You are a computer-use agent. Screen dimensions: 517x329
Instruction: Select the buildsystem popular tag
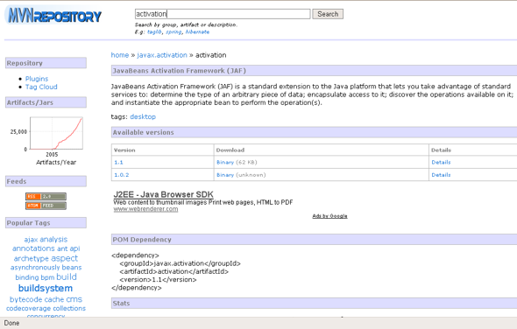pyautogui.click(x=46, y=288)
